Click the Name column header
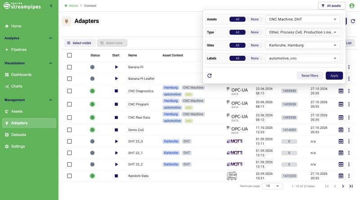 (x=132, y=55)
